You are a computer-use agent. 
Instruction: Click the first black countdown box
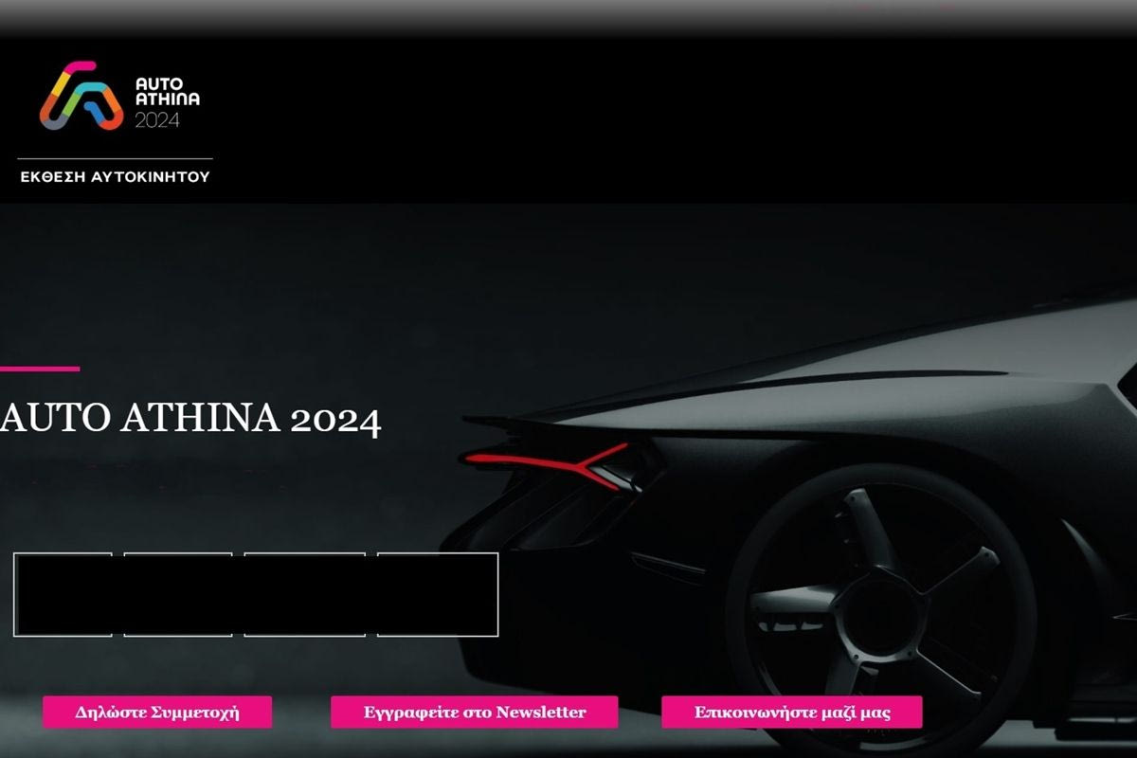tap(63, 594)
